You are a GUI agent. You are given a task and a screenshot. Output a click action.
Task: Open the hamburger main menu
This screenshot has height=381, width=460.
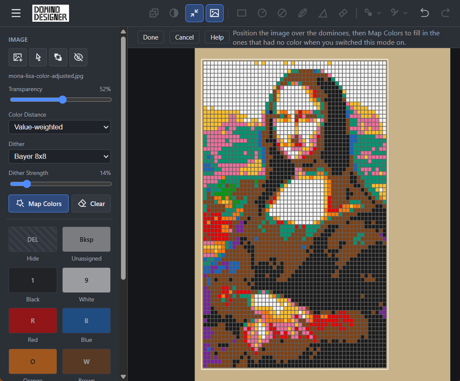[x=16, y=13]
